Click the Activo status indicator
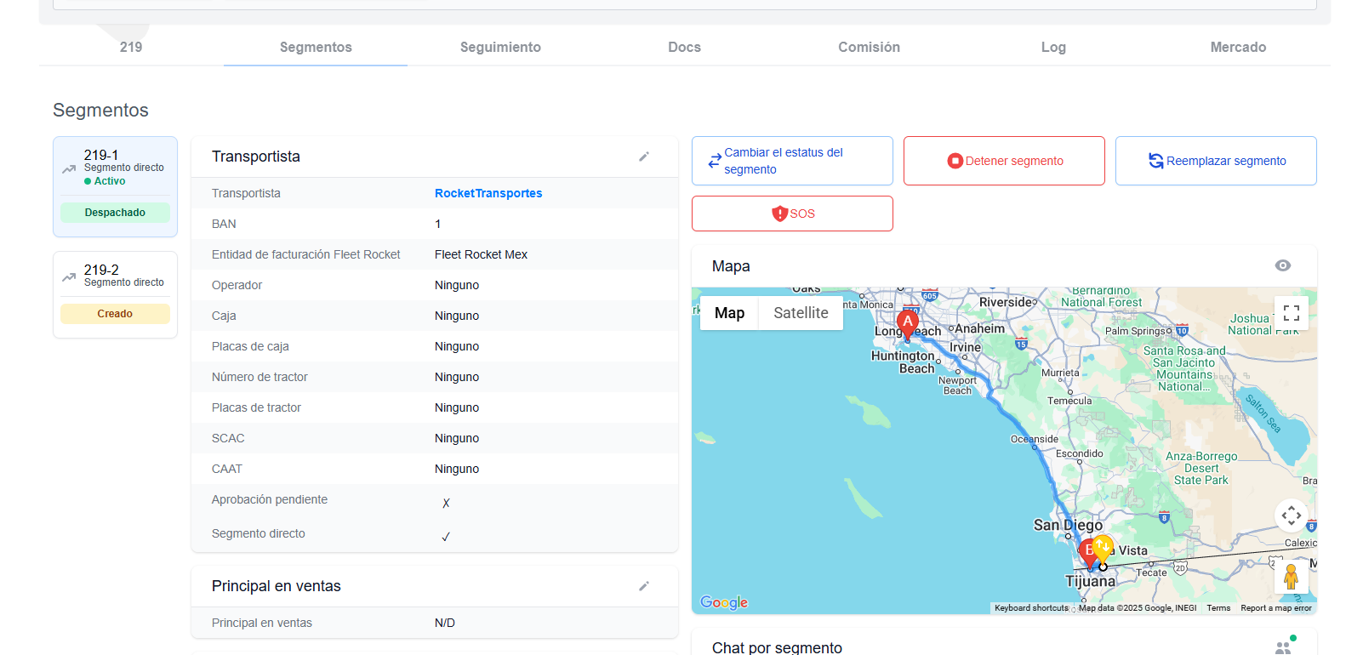The image size is (1363, 655). [105, 181]
